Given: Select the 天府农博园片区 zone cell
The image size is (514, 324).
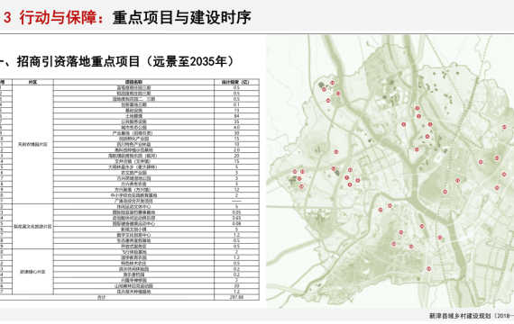Looking at the screenshot, I should [32, 144].
